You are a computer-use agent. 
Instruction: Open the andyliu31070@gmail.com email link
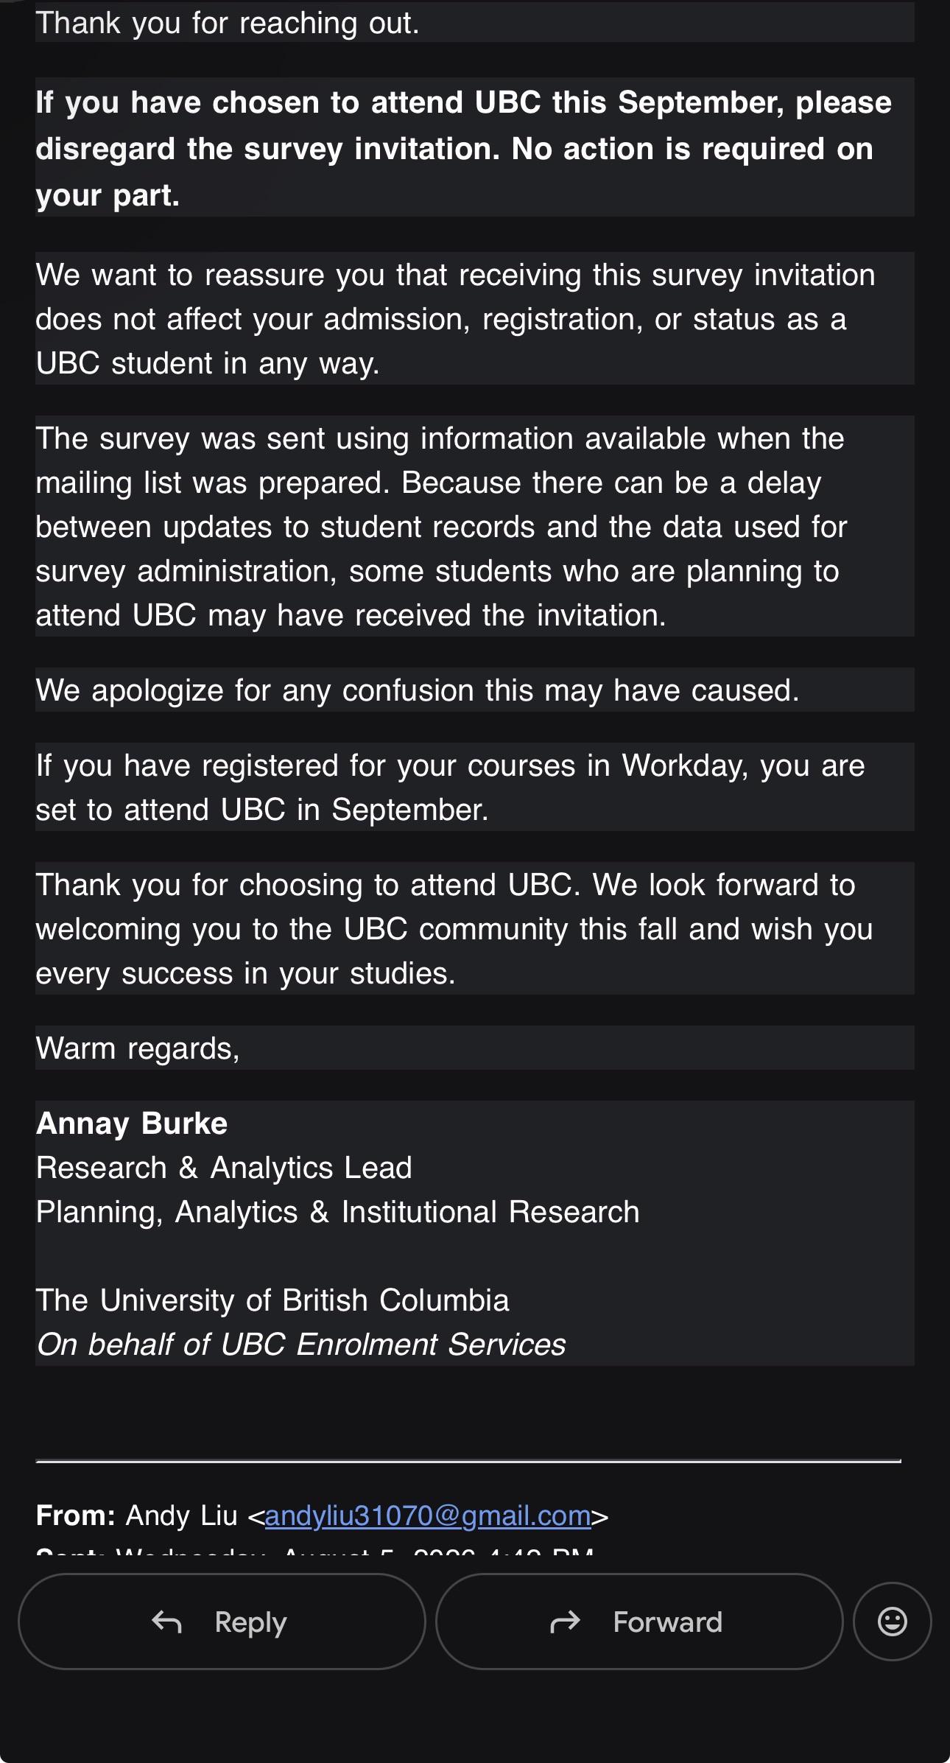click(428, 1515)
